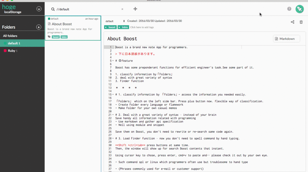Show All folders
This screenshot has height=172, width=308.
tap(22, 36)
